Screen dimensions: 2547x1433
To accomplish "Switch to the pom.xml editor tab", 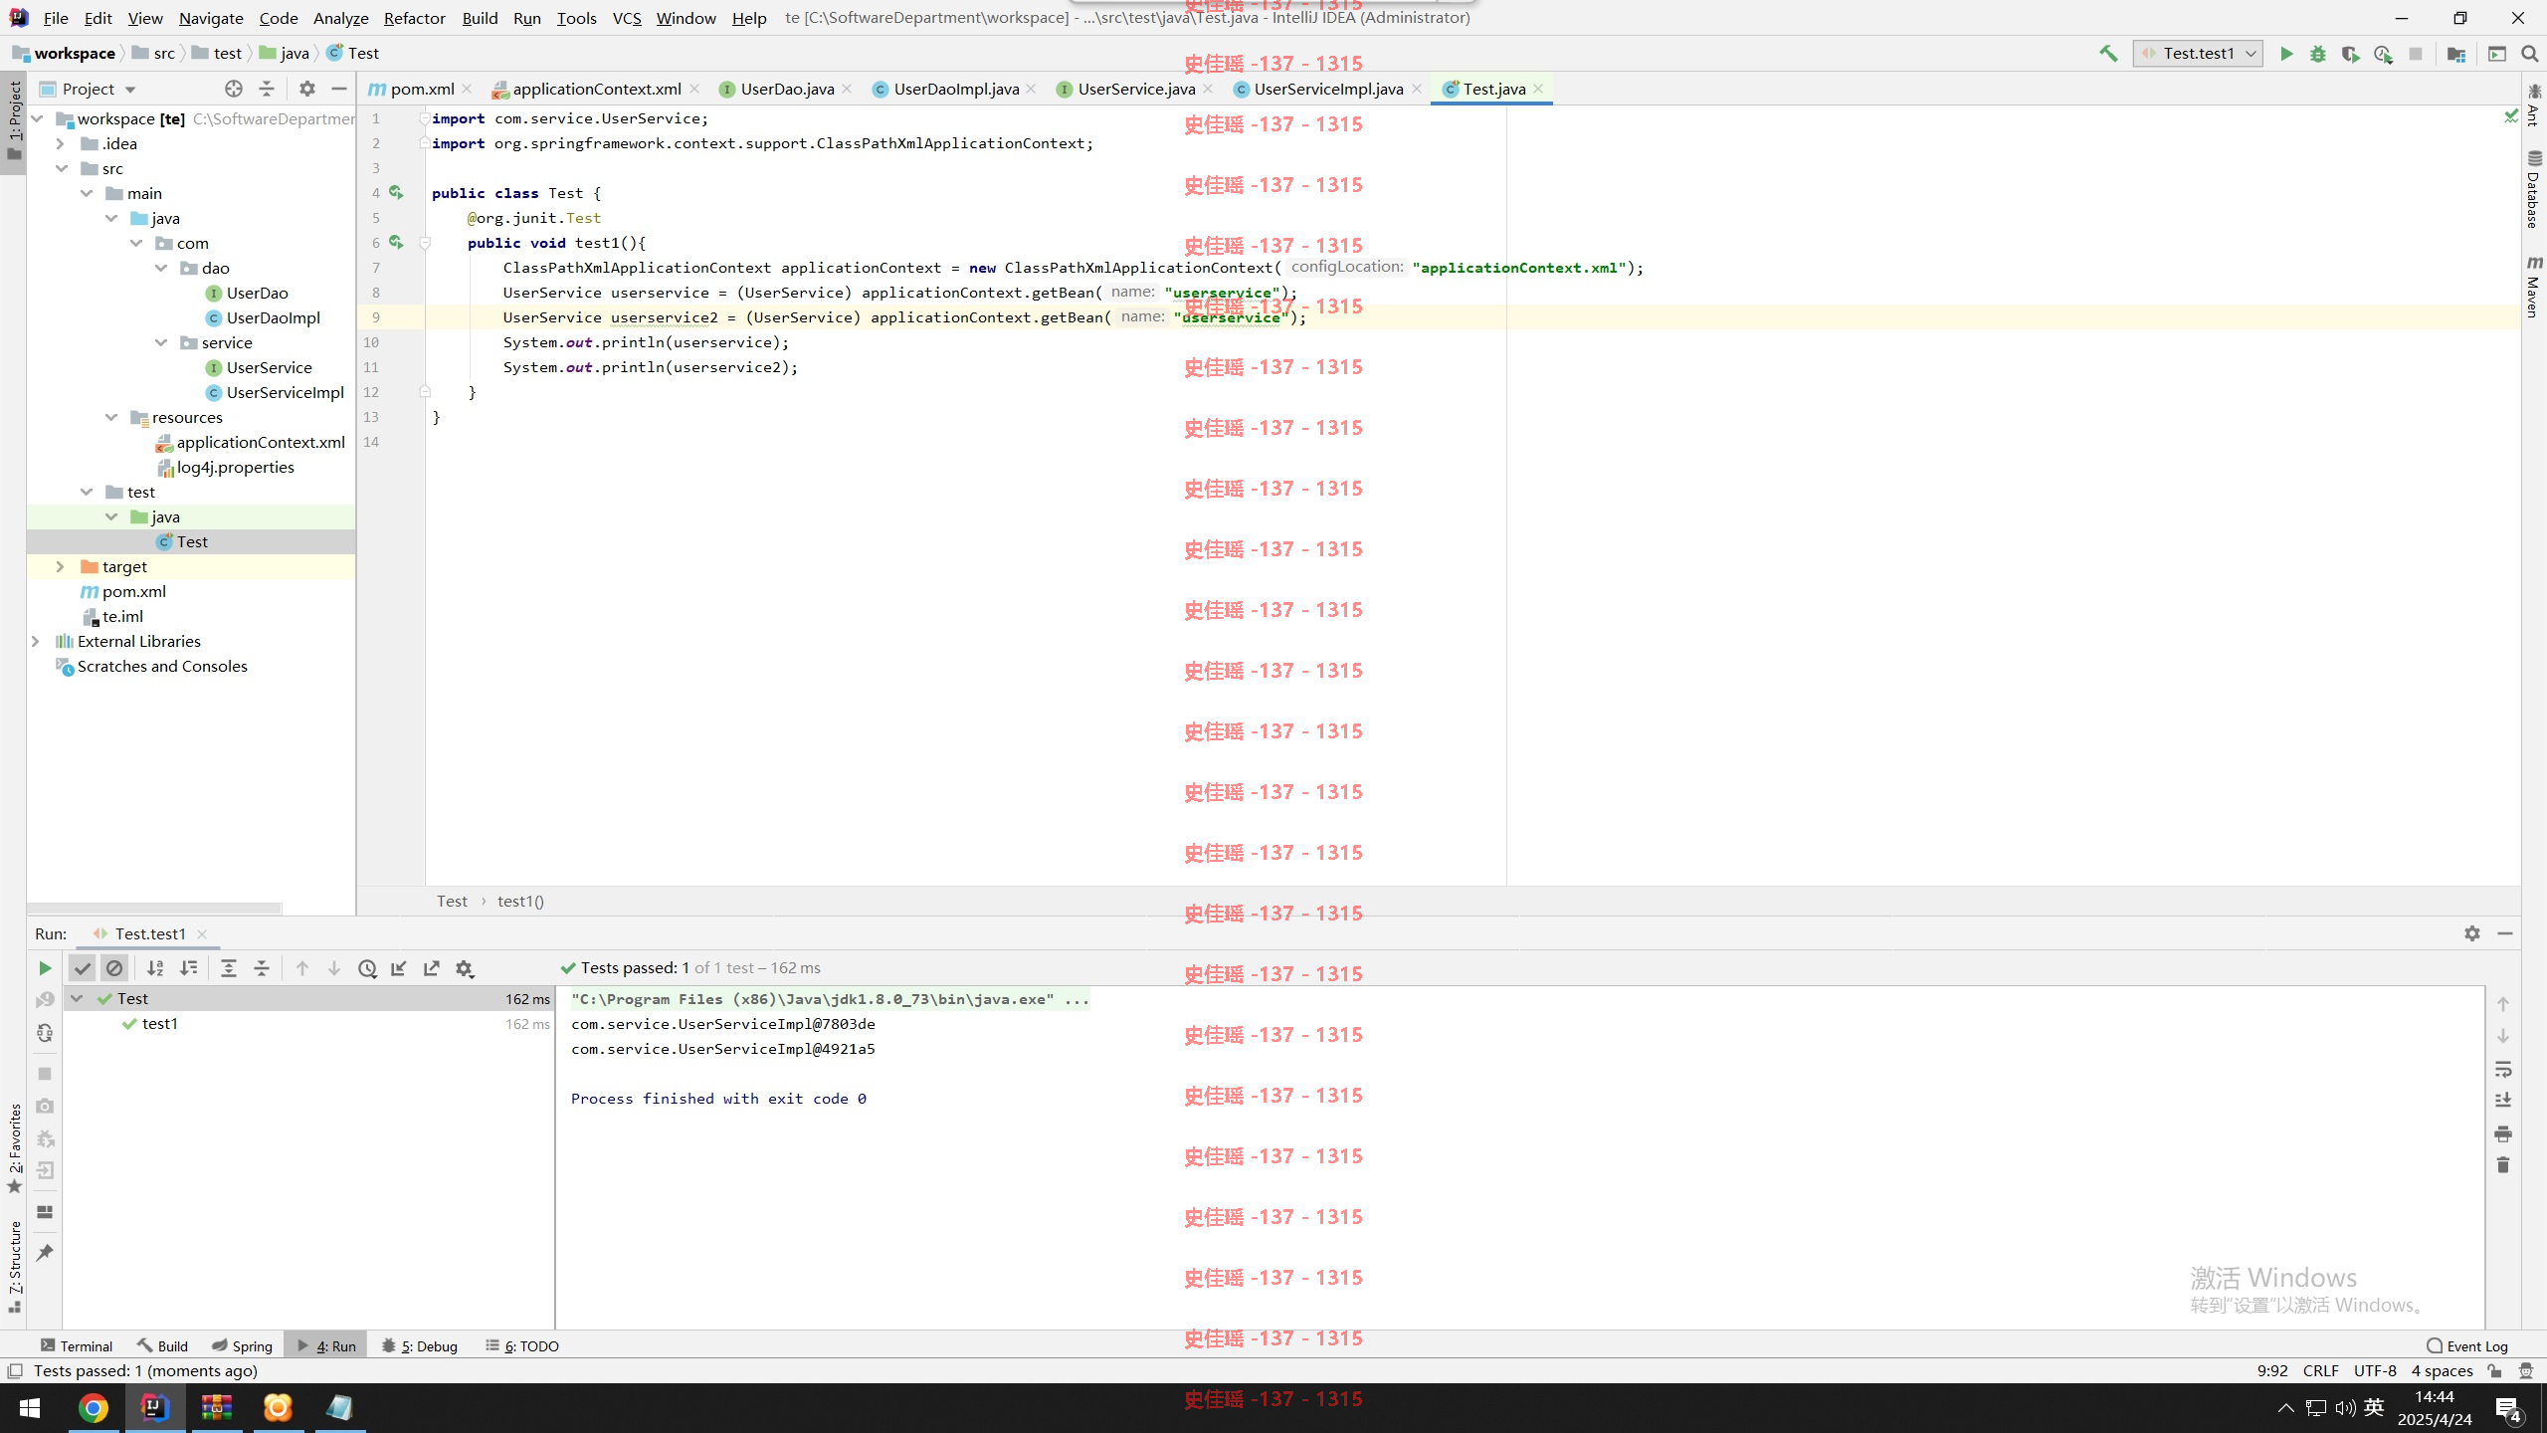I will [422, 89].
